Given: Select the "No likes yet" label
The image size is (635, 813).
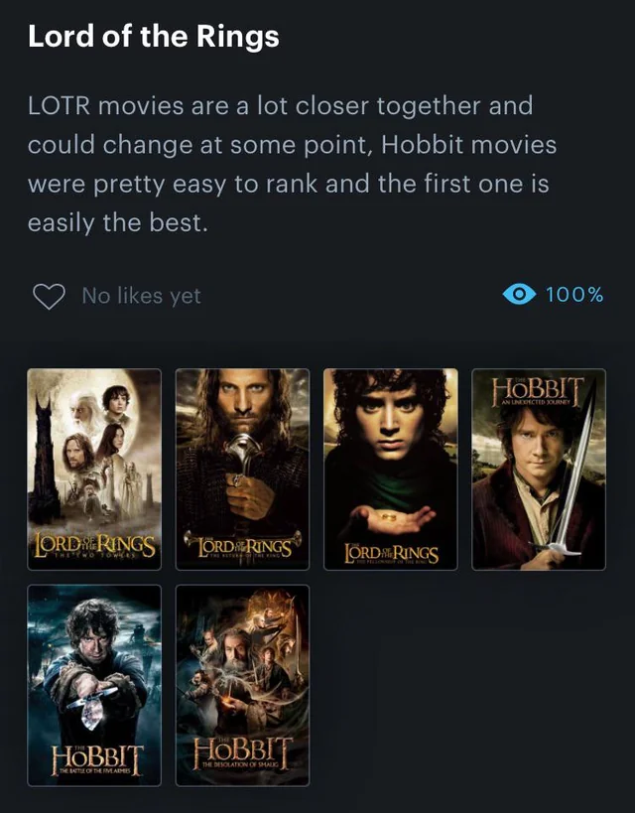Looking at the screenshot, I should [141, 296].
